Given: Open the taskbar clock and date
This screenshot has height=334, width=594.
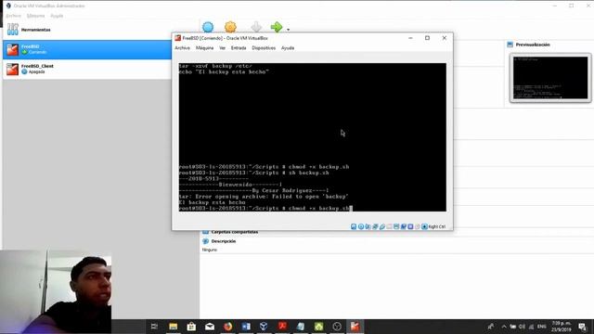Looking at the screenshot, I should 561,327.
